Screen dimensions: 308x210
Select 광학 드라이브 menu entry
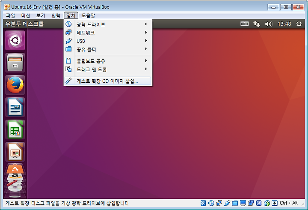pos(108,24)
